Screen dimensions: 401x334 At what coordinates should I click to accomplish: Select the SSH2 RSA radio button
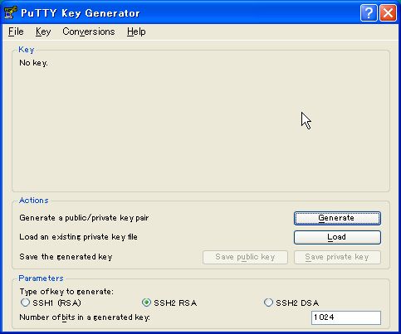(x=169, y=303)
